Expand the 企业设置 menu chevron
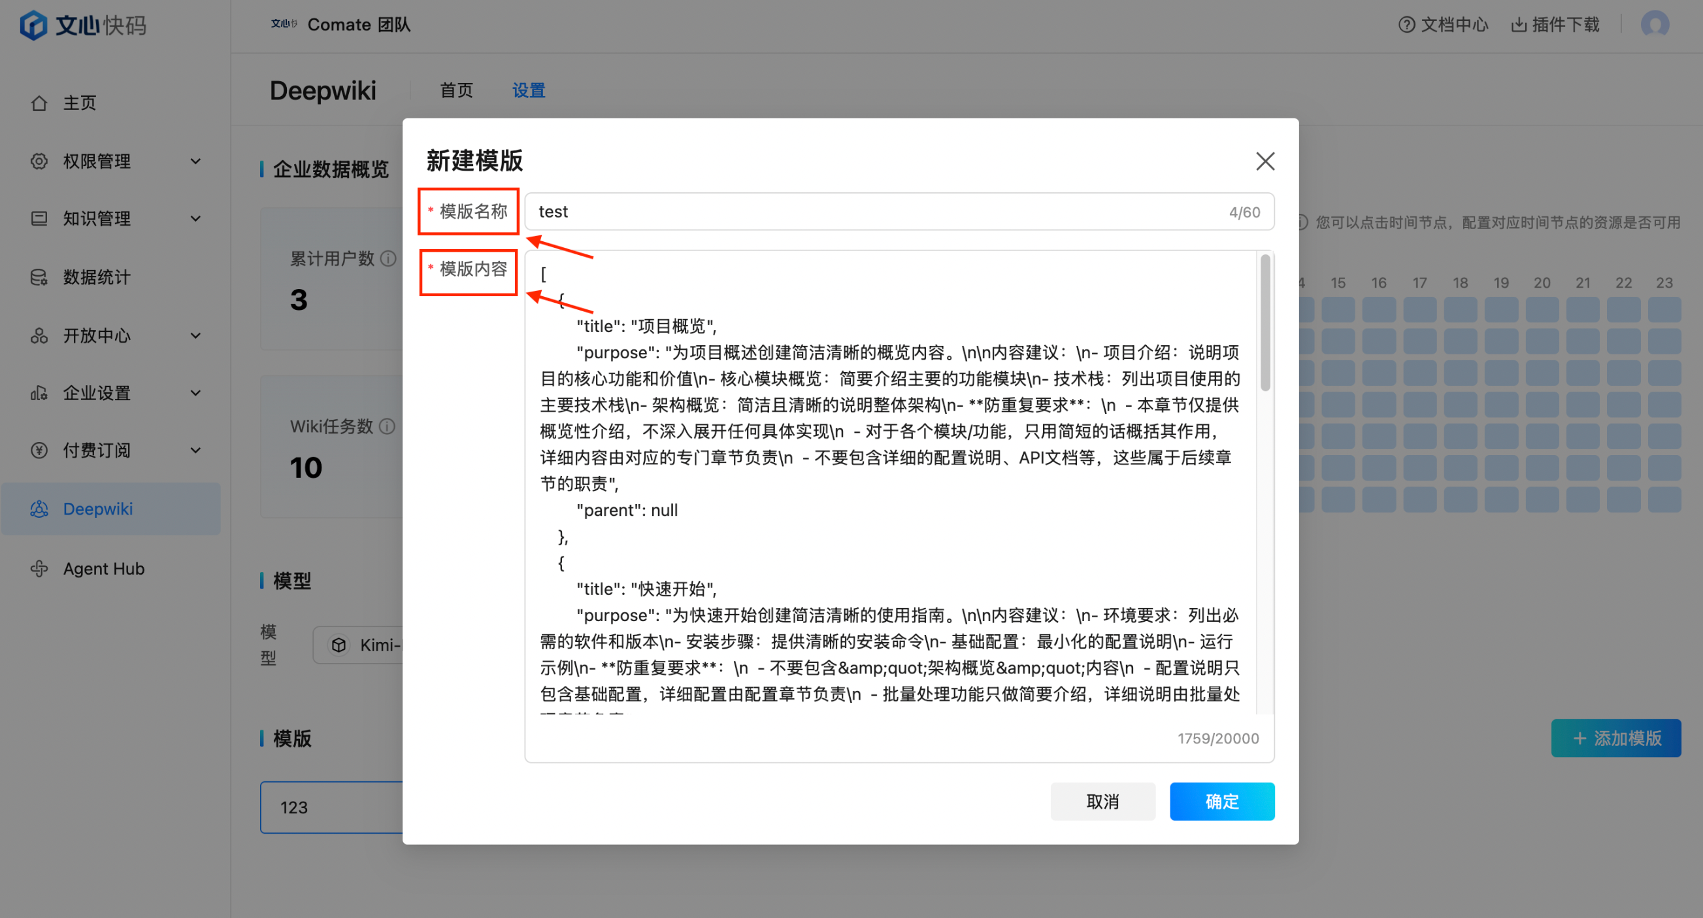 coord(195,393)
